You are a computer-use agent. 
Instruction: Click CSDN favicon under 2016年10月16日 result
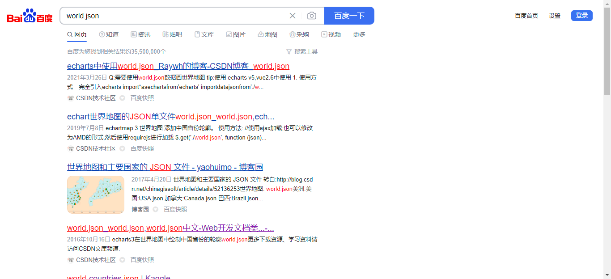click(x=71, y=260)
